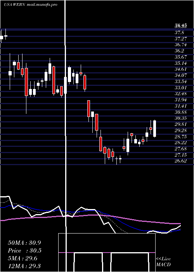Click the 32.48 price axis label
Screen dimensions: 194x272
click(181, 94)
